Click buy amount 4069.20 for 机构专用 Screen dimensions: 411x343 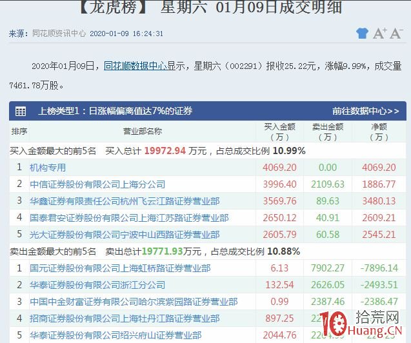click(279, 168)
